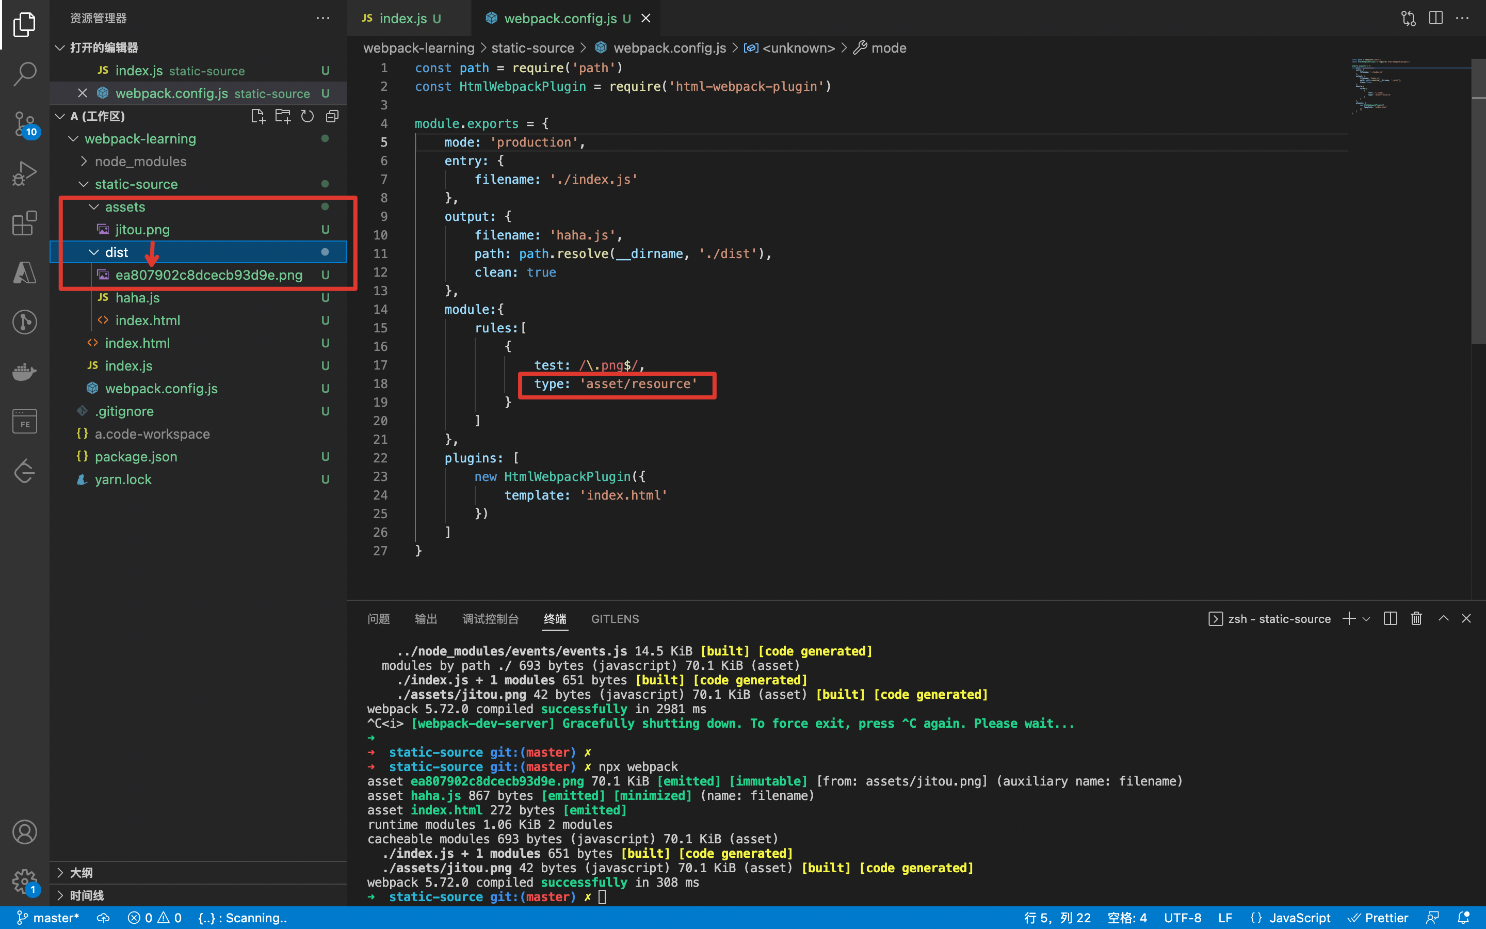The image size is (1486, 929).
Task: Open new terminal launch profile dropdown
Action: 1366,619
